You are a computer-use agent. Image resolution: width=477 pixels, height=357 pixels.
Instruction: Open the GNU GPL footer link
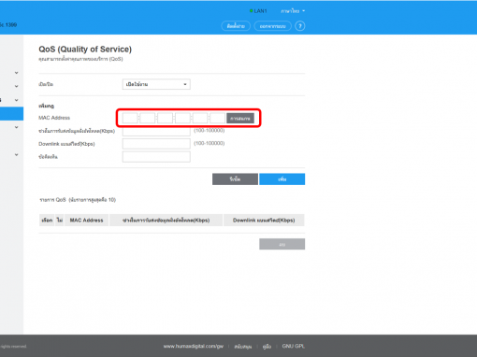[294, 346]
